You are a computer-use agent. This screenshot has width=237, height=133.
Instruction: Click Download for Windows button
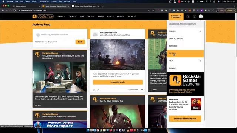click(185, 119)
